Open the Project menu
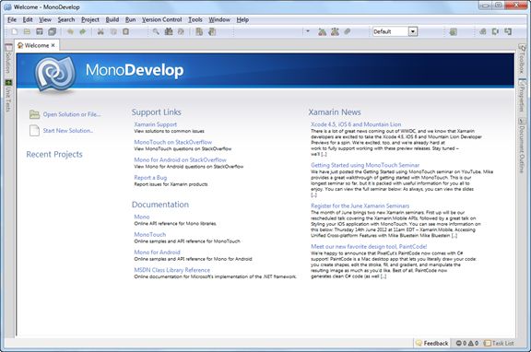 pyautogui.click(x=90, y=19)
